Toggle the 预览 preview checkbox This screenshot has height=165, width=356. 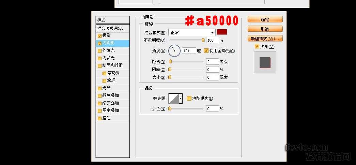pyautogui.click(x=257, y=46)
